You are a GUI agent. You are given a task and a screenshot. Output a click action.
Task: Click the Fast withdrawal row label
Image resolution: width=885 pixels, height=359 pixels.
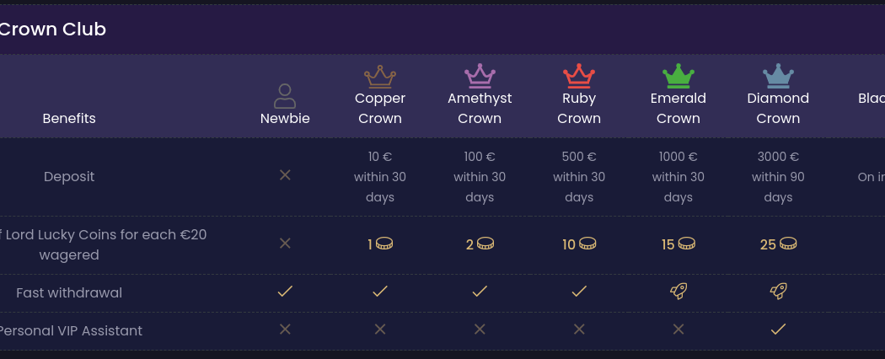69,293
